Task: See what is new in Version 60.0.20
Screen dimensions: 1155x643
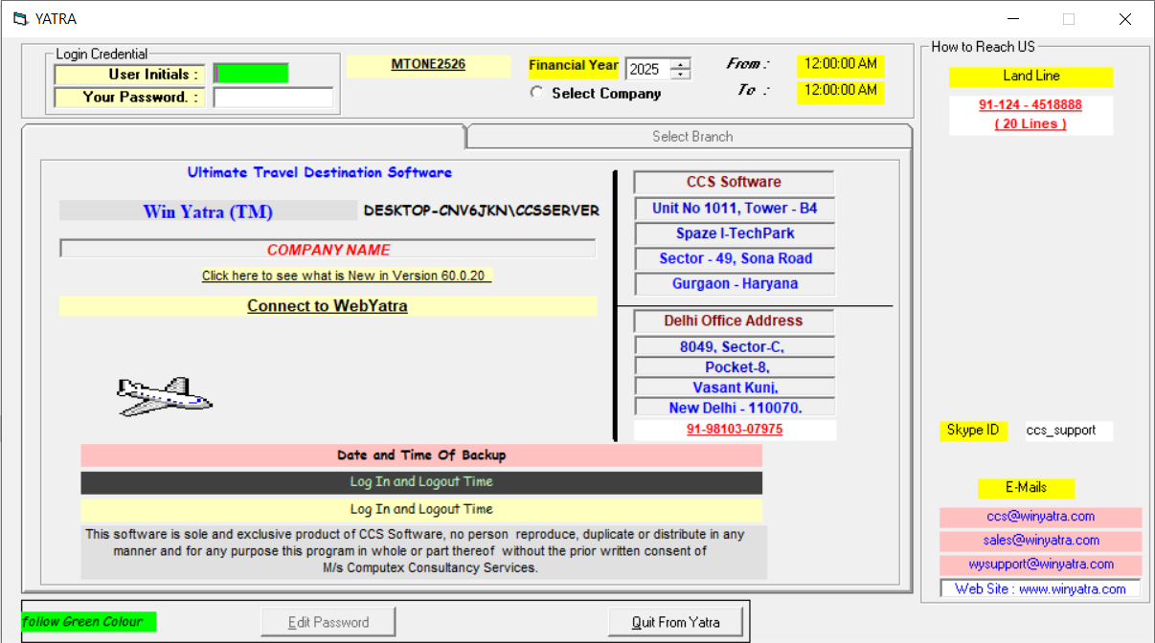Action: click(346, 276)
